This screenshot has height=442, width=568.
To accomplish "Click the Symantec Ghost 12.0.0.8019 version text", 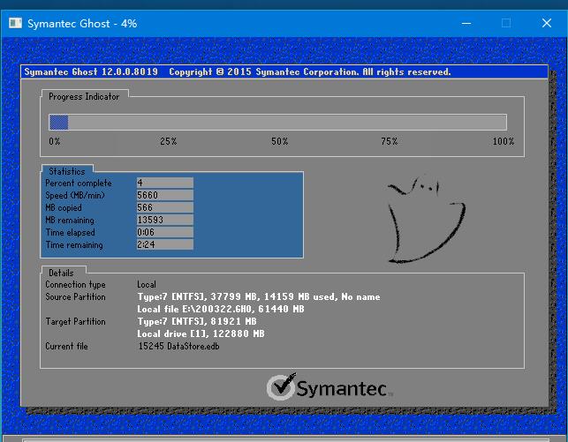I will tap(91, 71).
